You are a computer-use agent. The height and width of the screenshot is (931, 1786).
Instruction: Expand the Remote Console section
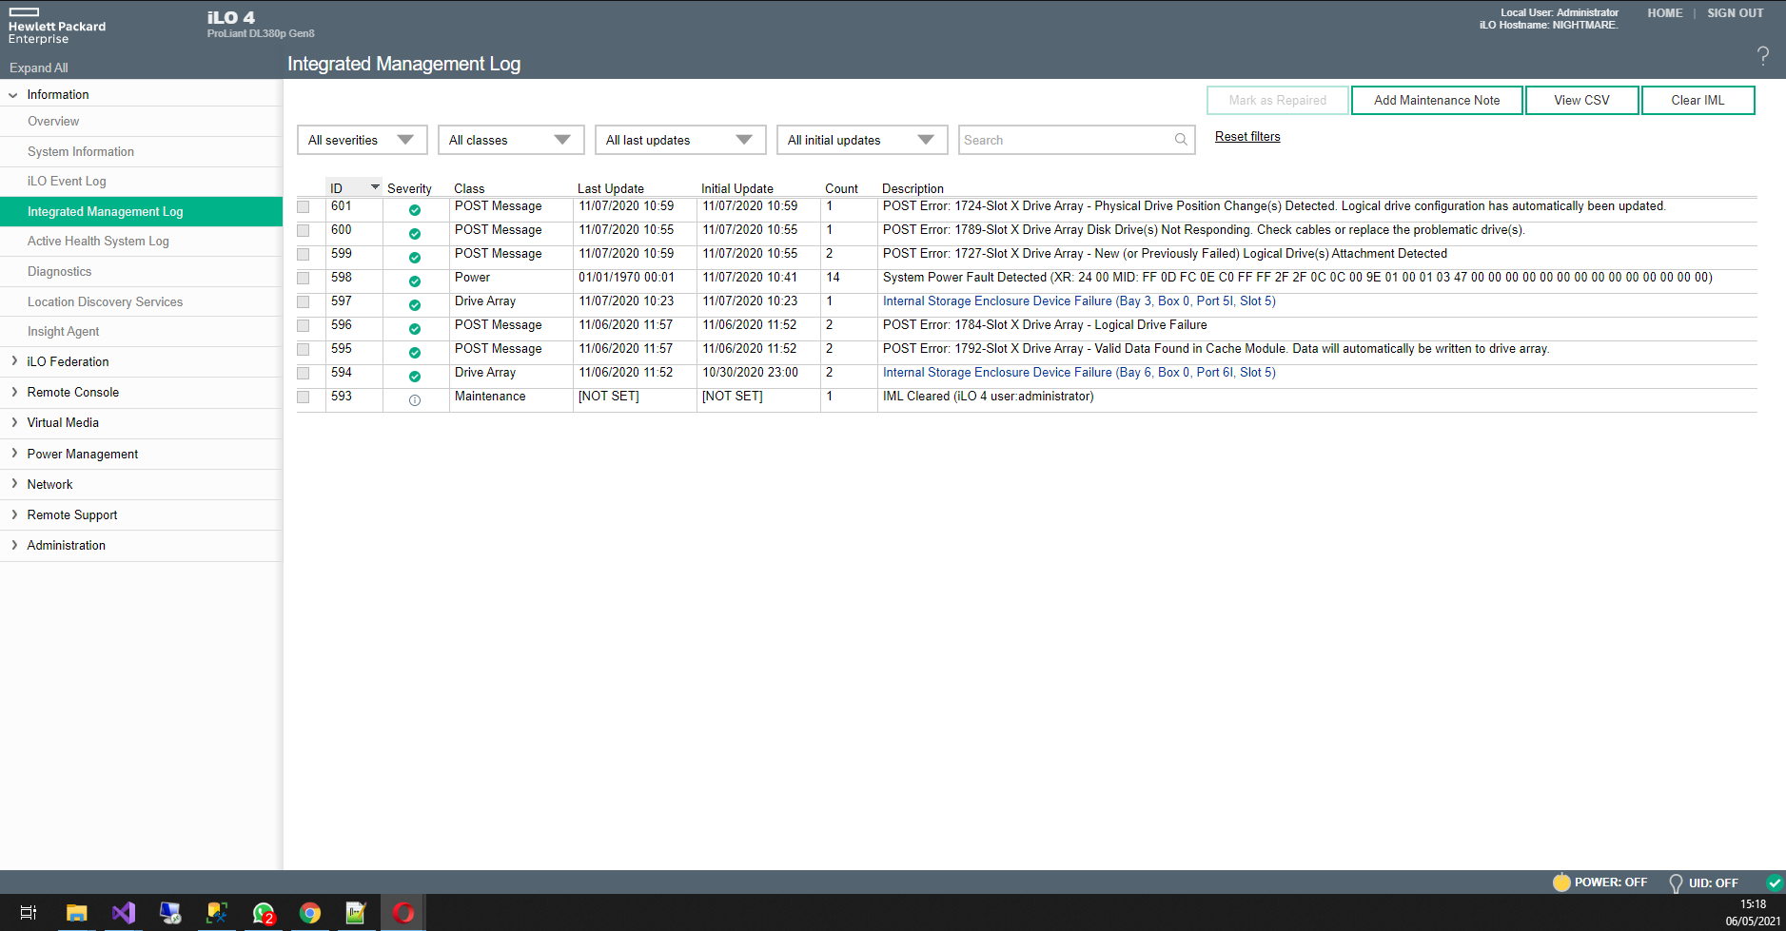click(14, 392)
